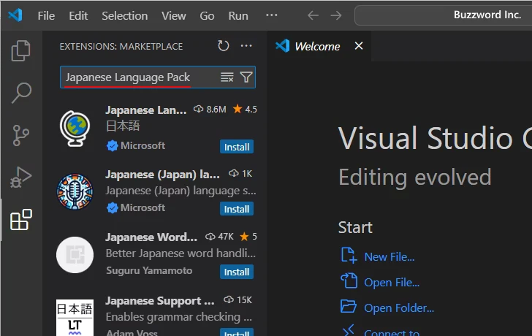This screenshot has height=336, width=532.
Task: Switch to the Welcome tab
Action: coord(316,46)
